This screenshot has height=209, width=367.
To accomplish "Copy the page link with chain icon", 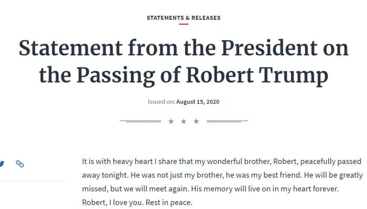I will click(20, 164).
